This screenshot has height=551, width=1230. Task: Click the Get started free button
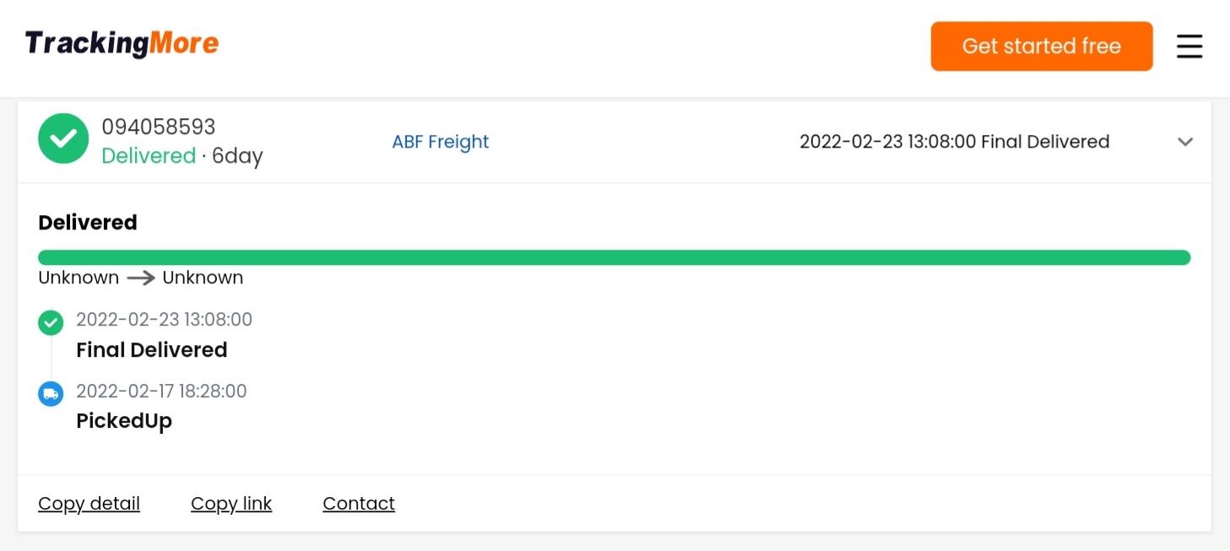tap(1041, 46)
